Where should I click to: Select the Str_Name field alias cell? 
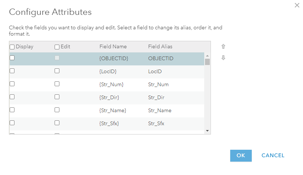click(160, 111)
